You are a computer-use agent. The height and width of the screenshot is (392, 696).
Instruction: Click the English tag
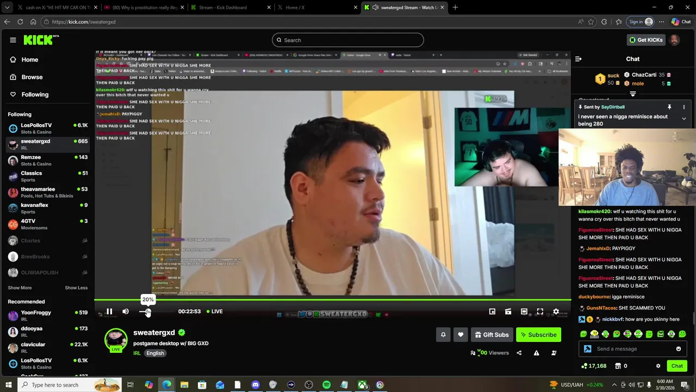155,353
